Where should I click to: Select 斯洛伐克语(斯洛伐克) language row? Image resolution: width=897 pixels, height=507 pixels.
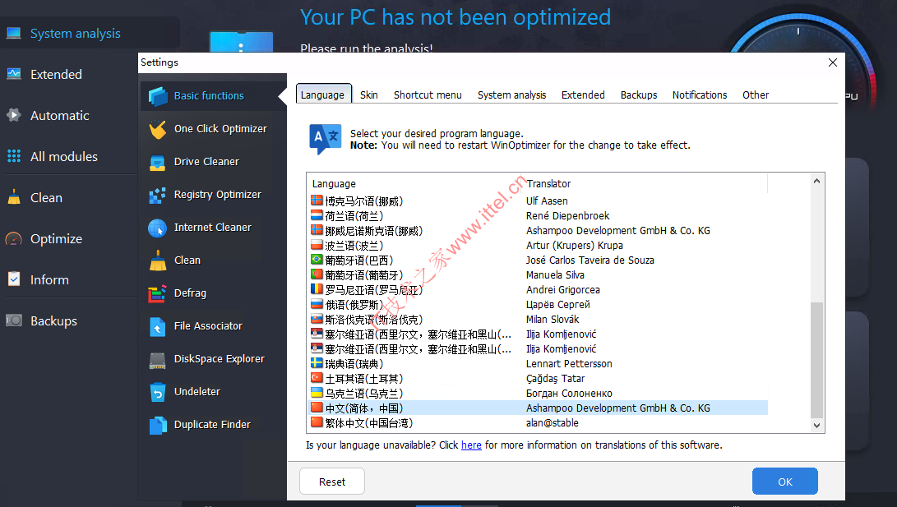coord(538,319)
